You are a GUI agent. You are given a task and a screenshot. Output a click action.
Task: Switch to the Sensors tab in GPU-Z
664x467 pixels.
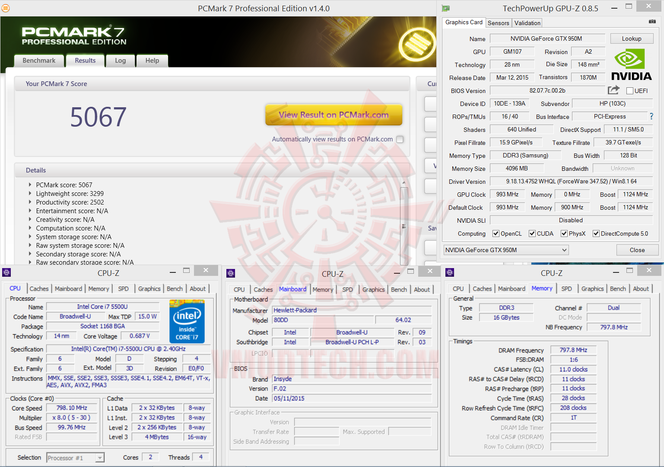tap(499, 23)
